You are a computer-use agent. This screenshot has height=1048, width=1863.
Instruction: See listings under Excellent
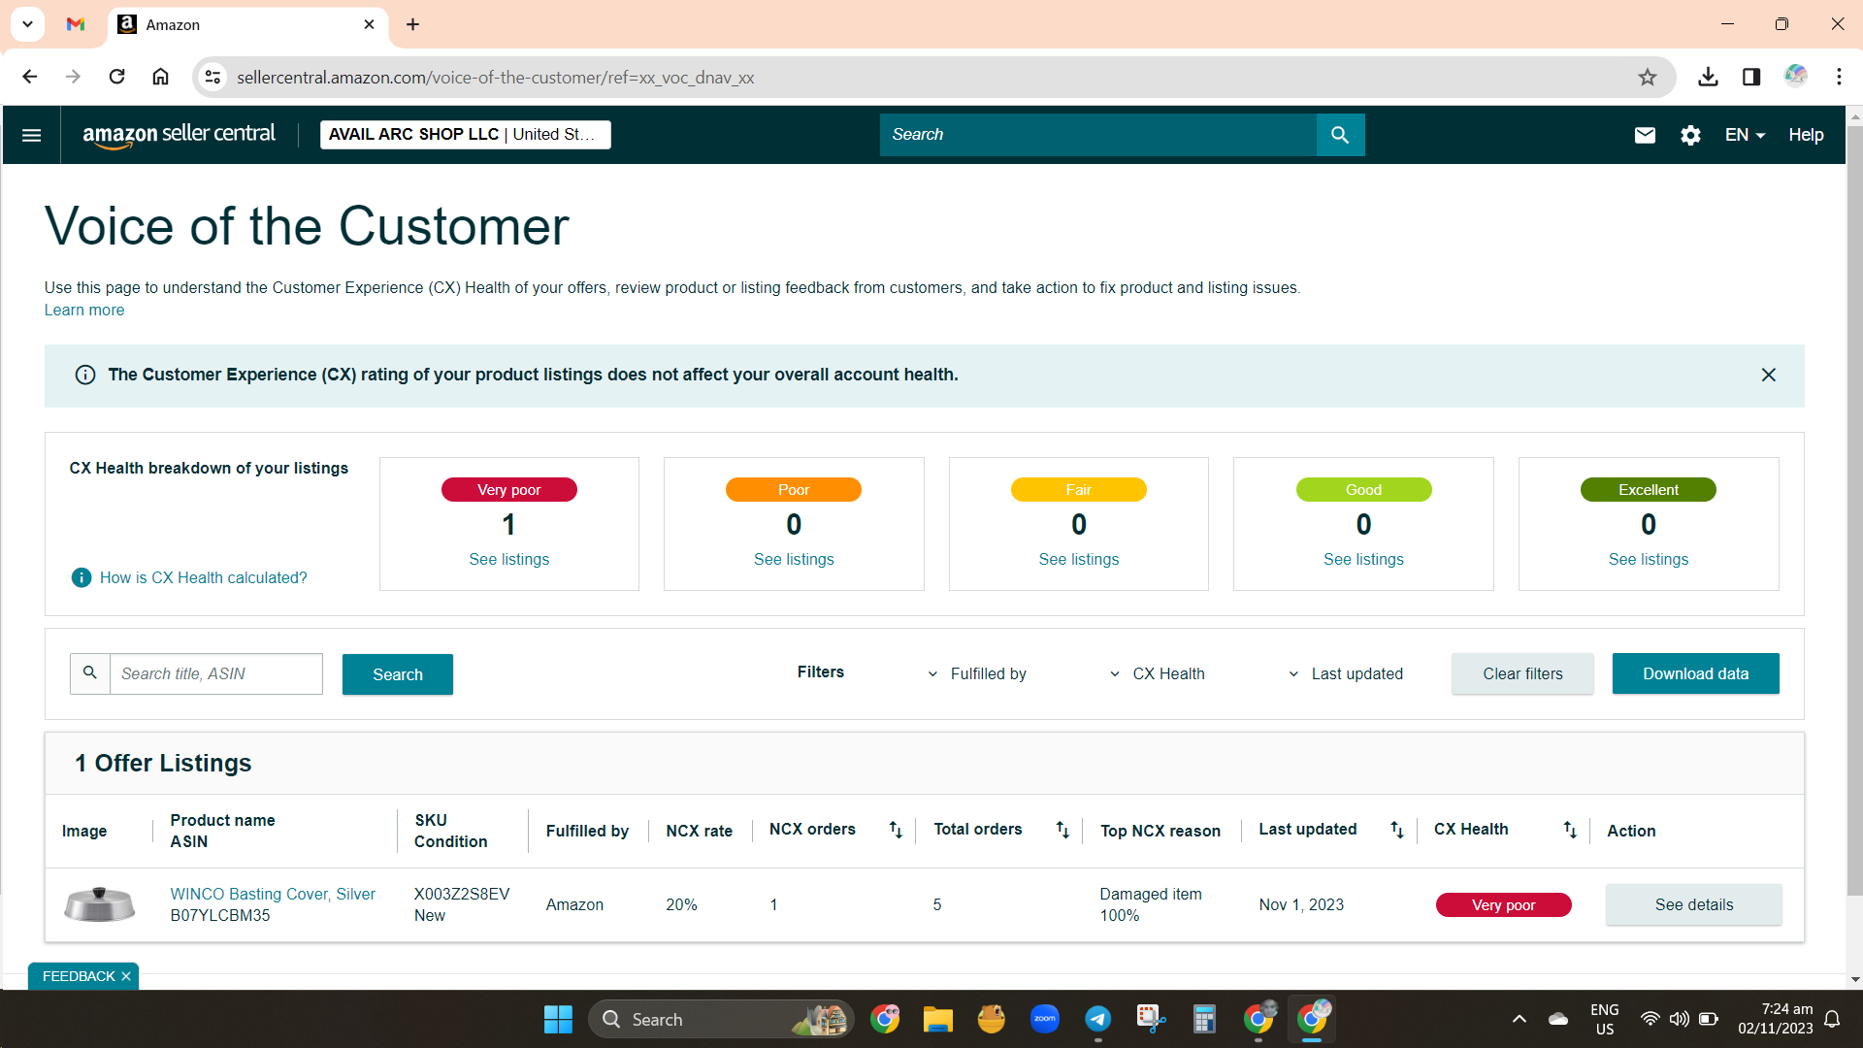pos(1649,559)
